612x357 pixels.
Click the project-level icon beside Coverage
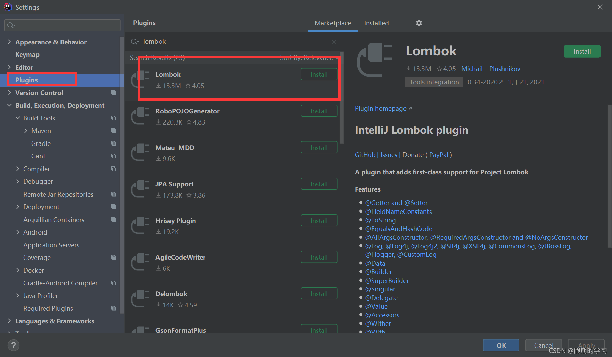[x=114, y=258]
